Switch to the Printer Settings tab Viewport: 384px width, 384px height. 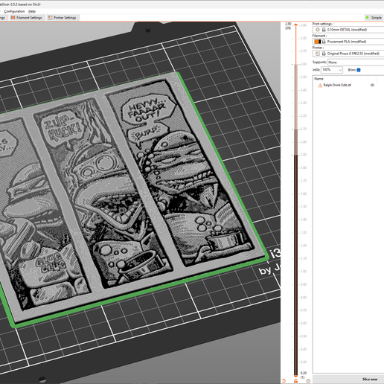pyautogui.click(x=63, y=18)
